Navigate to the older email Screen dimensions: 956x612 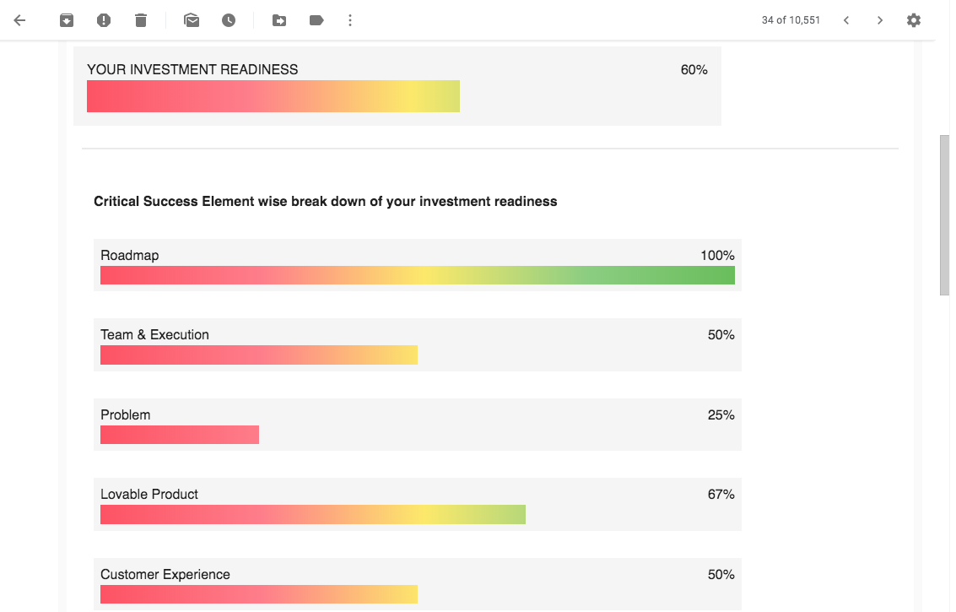(x=880, y=19)
